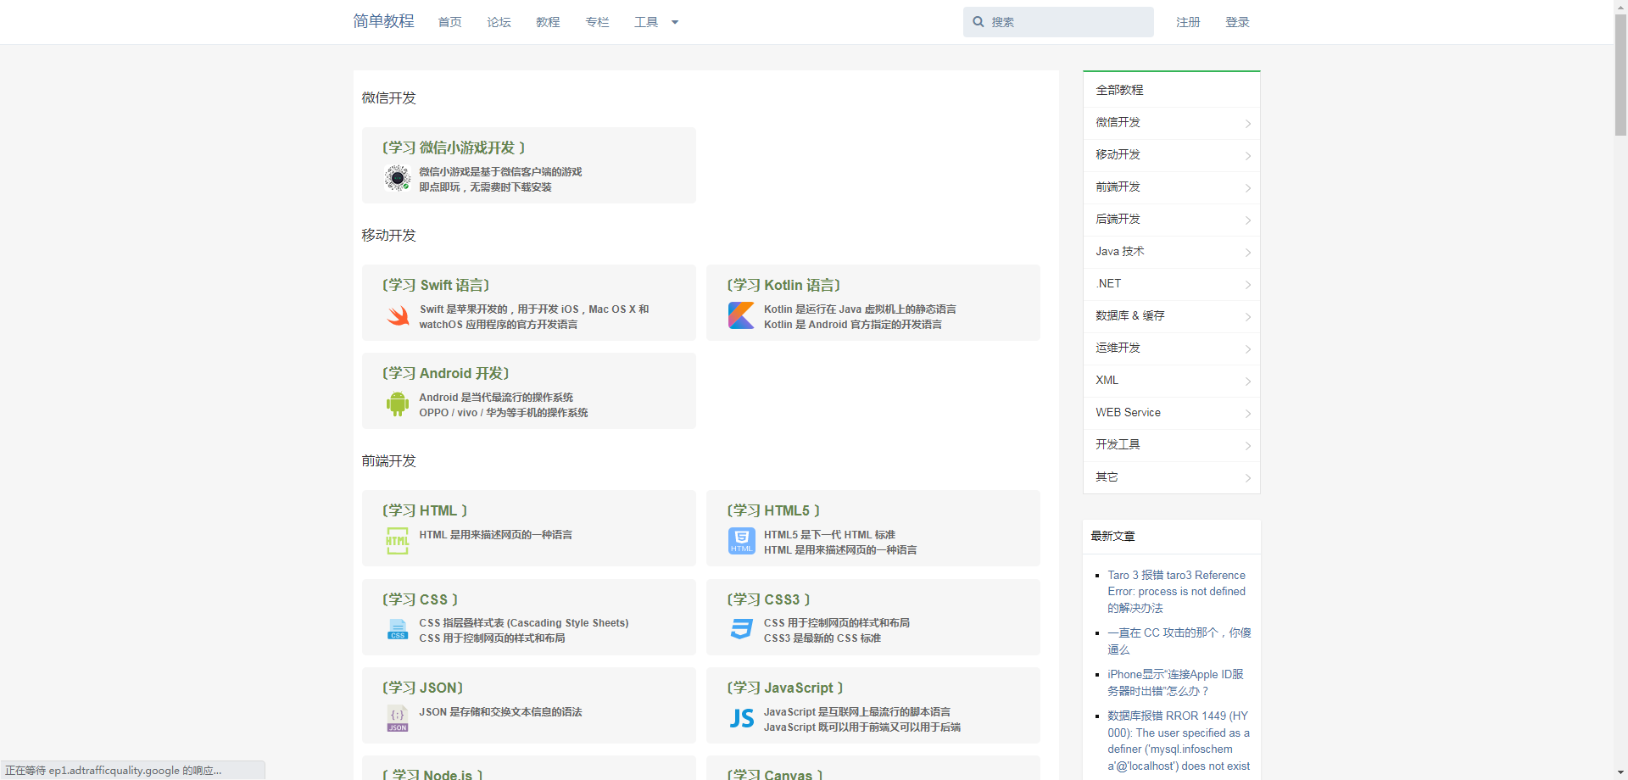Click the CSS file icon
The image size is (1628, 780).
point(398,629)
